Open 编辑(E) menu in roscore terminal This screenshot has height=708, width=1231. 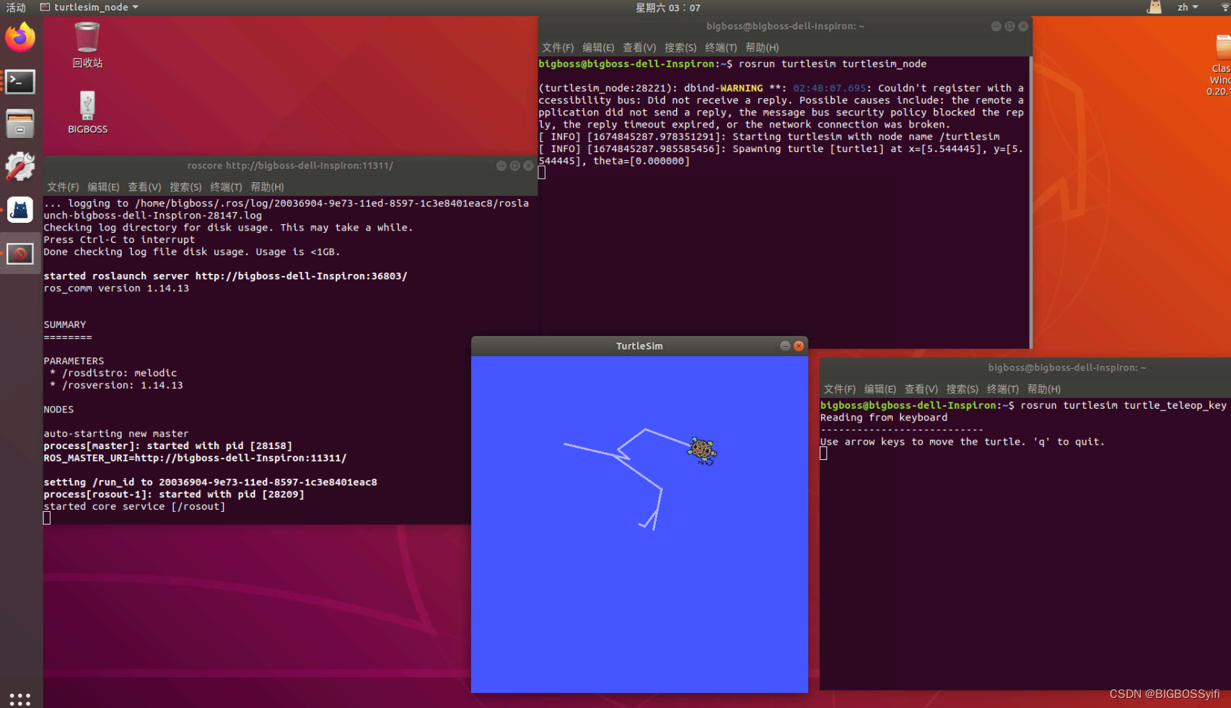[103, 187]
